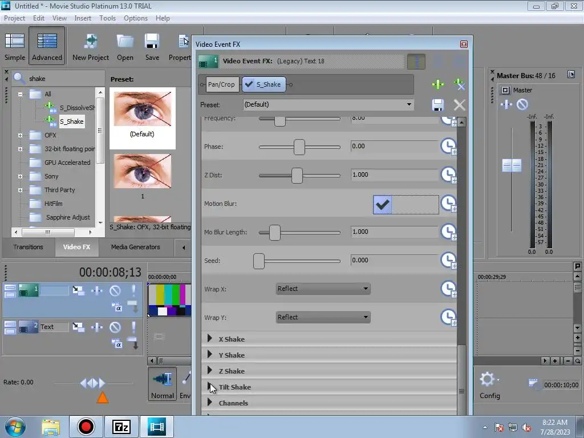Open Wrap X Reflect dropdown
This screenshot has width=584, height=438.
pyautogui.click(x=323, y=289)
